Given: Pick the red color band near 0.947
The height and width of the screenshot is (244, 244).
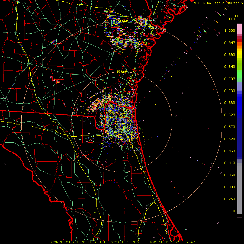Looking at the screenshot, I should (x=239, y=41).
